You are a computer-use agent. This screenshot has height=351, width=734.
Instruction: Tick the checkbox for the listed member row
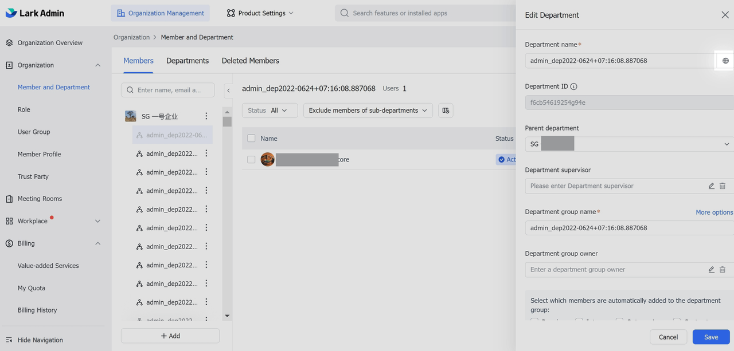251,160
